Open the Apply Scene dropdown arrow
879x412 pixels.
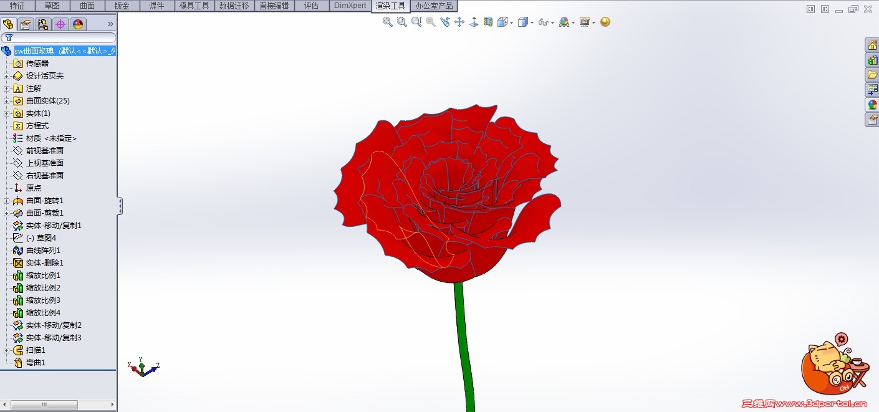tap(573, 22)
